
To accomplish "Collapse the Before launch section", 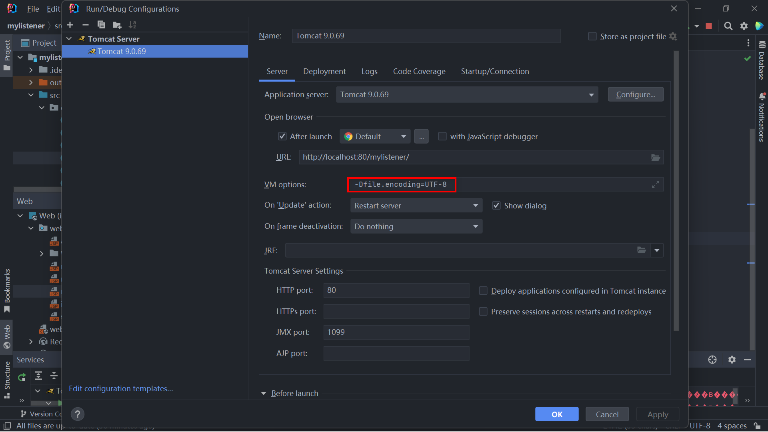I will point(264,394).
